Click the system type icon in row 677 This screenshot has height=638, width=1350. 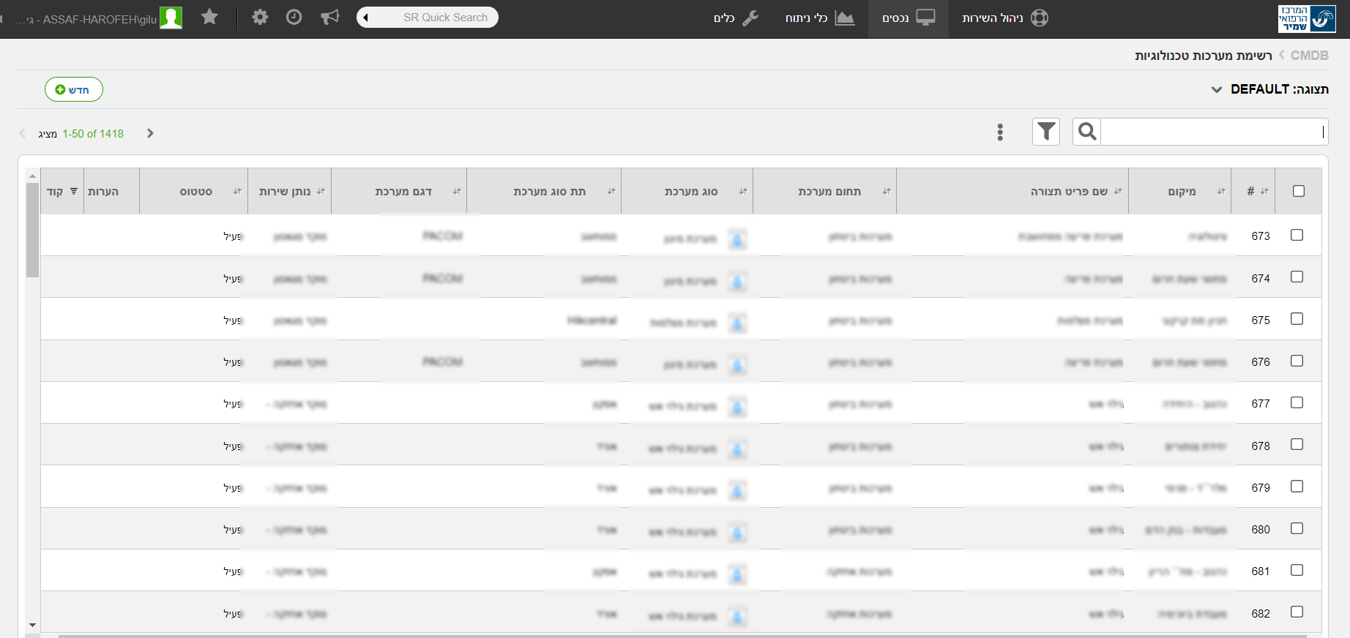[x=737, y=407]
